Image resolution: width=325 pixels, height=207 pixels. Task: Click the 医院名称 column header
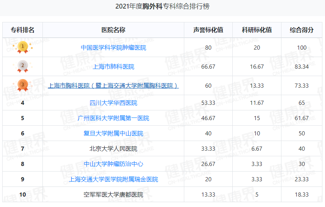[x=114, y=30]
